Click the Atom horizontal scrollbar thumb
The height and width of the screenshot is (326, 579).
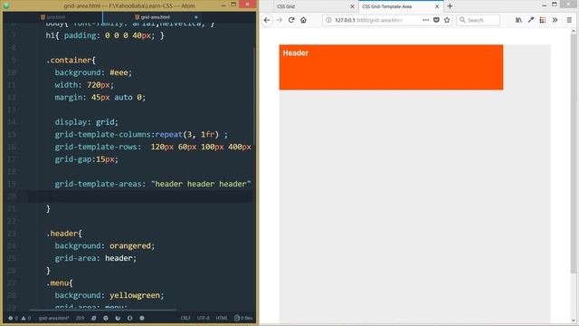click(x=103, y=310)
